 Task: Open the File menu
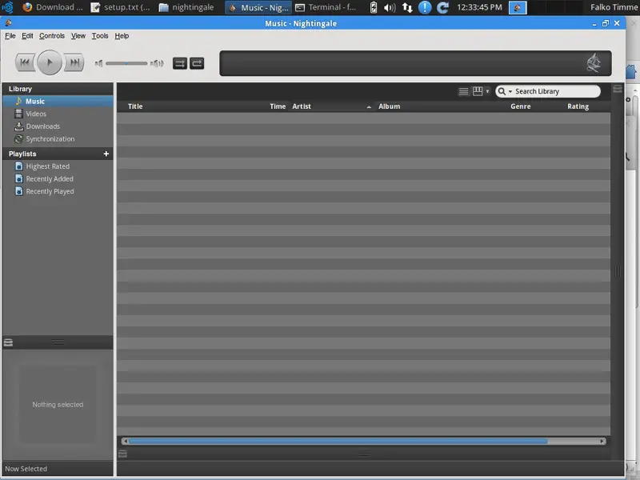point(10,36)
